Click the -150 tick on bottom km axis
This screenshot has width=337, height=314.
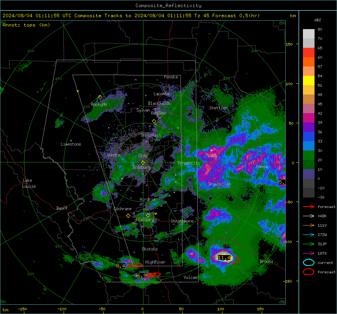tap(22, 309)
